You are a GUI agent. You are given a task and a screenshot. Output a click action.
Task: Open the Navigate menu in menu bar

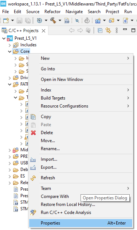(x=74, y=12)
